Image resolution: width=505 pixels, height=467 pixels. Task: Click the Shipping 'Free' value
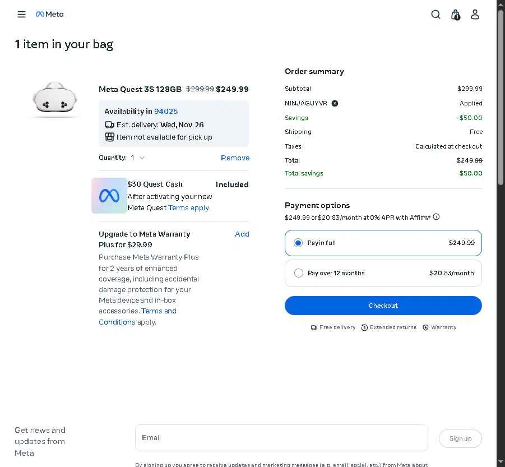pyautogui.click(x=476, y=132)
